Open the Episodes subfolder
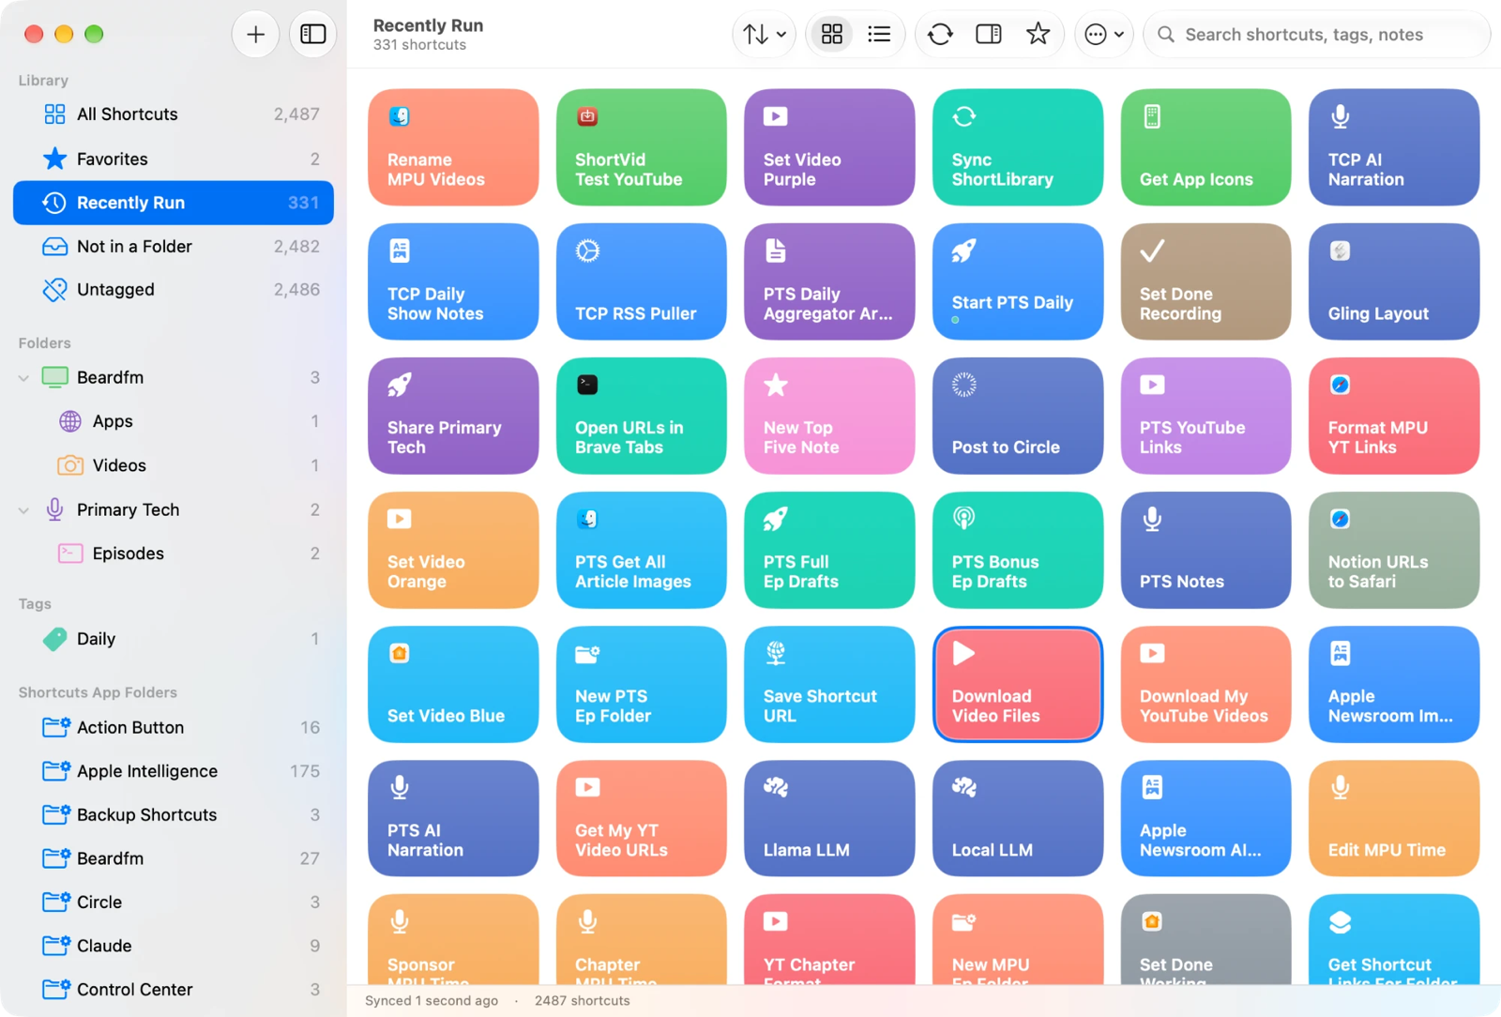The width and height of the screenshot is (1501, 1017). point(174,554)
